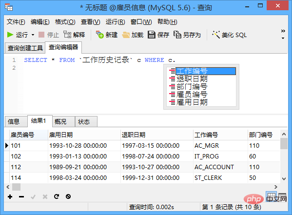The width and height of the screenshot is (292, 215).
Task: Click the cell ST_CLERK
Action: click(x=220, y=178)
